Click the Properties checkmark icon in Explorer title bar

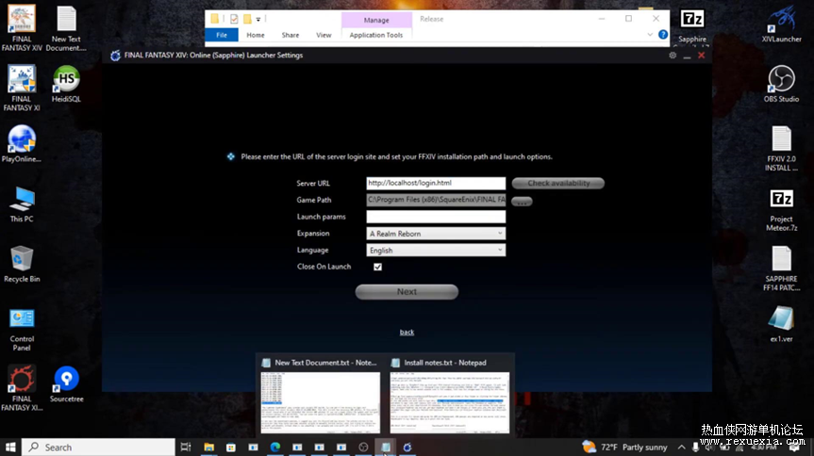click(234, 19)
